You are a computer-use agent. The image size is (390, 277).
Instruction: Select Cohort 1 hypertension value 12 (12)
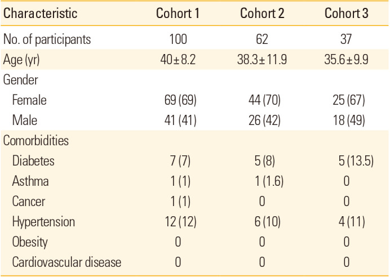pos(178,222)
